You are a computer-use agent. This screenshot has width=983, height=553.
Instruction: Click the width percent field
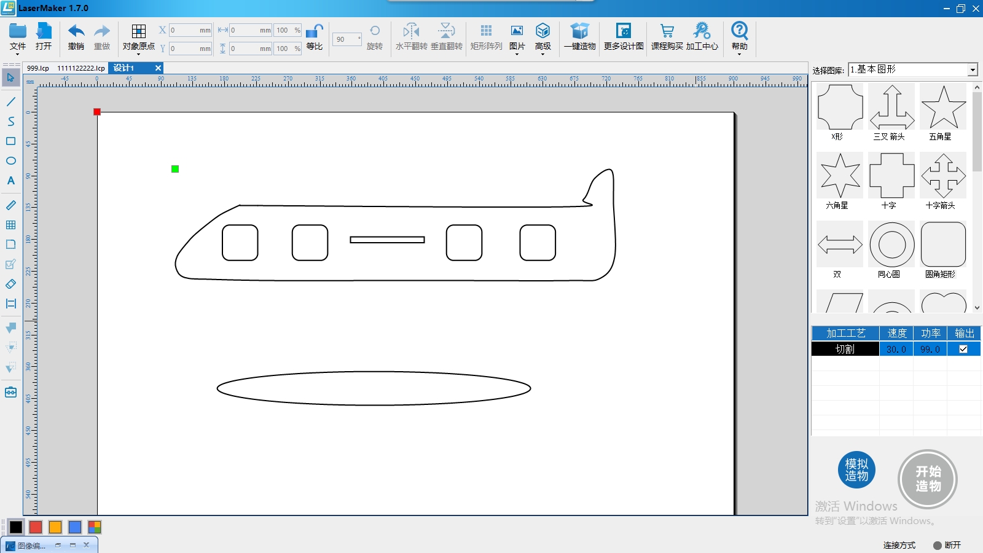click(x=288, y=30)
